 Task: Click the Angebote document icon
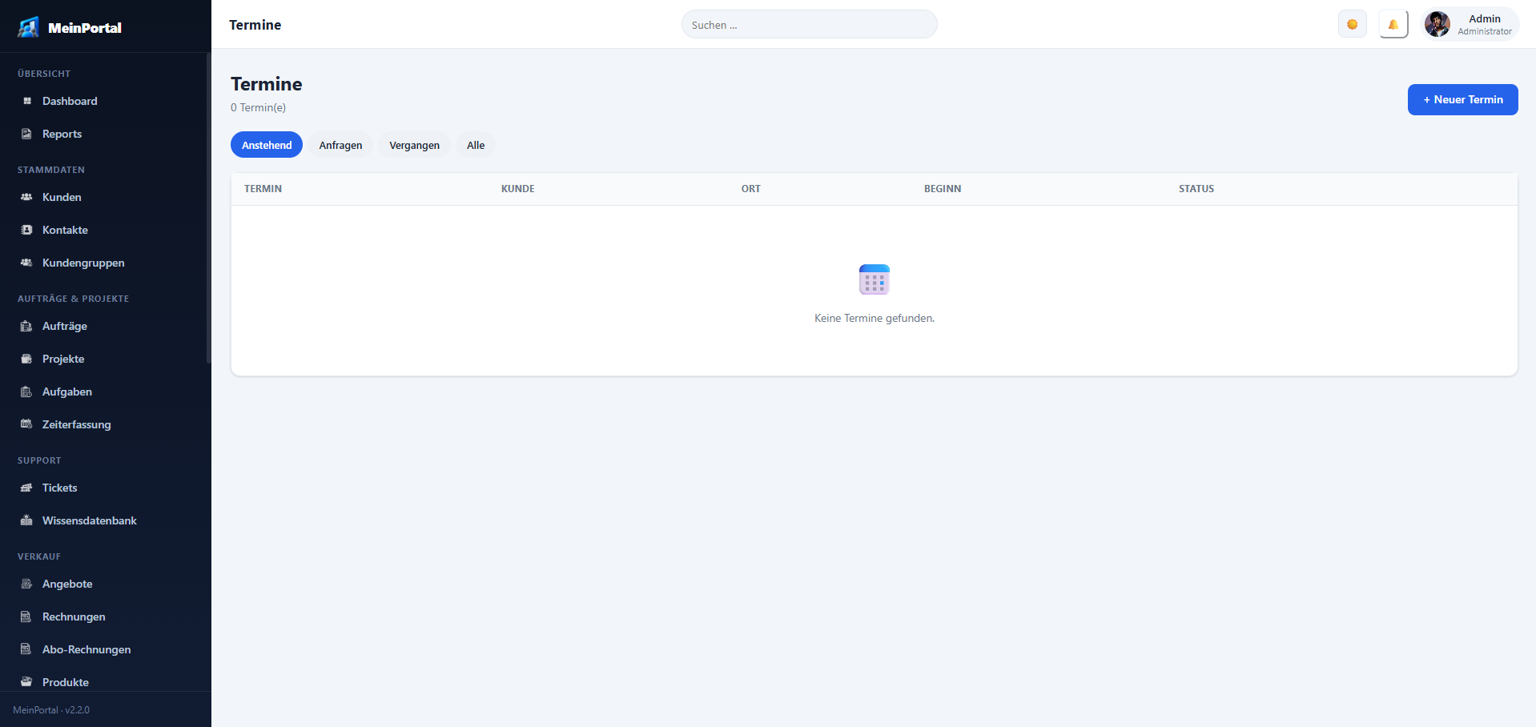pyautogui.click(x=26, y=584)
